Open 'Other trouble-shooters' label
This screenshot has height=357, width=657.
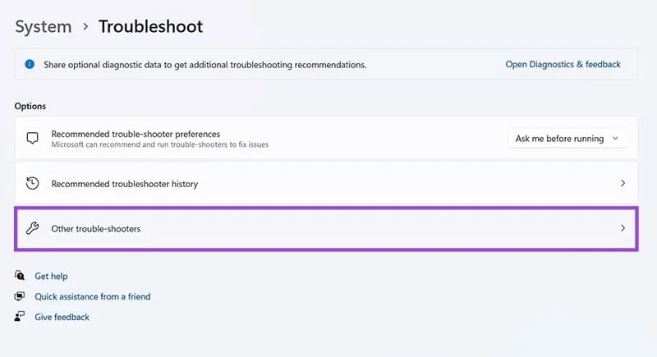coord(96,229)
